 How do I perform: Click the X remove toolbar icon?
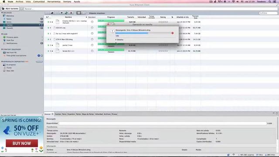coord(71,13)
